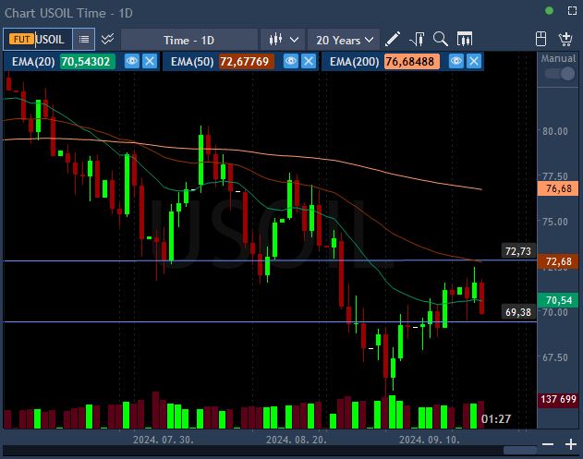Click the 70,54 price axis tag
Viewport: 583px width, 459px height.
click(x=558, y=300)
